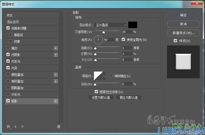Click the 扩展 slider handle
Screen dimensions: 205x135
(95, 54)
